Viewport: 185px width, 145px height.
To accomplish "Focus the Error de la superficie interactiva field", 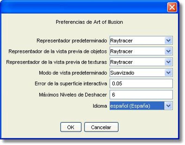I will (x=141, y=83).
